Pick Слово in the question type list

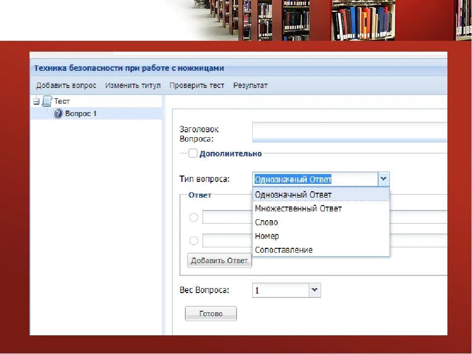point(321,222)
